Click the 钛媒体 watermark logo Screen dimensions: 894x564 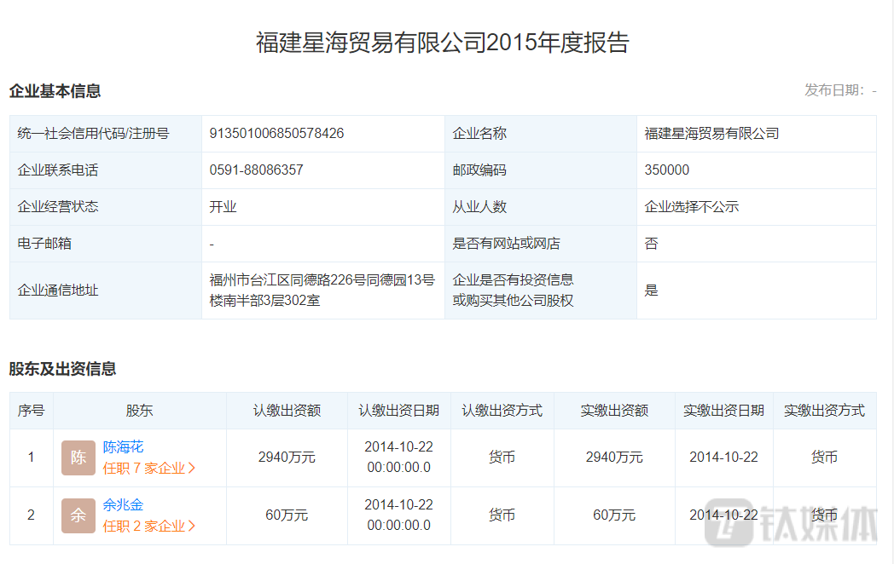pyautogui.click(x=791, y=524)
